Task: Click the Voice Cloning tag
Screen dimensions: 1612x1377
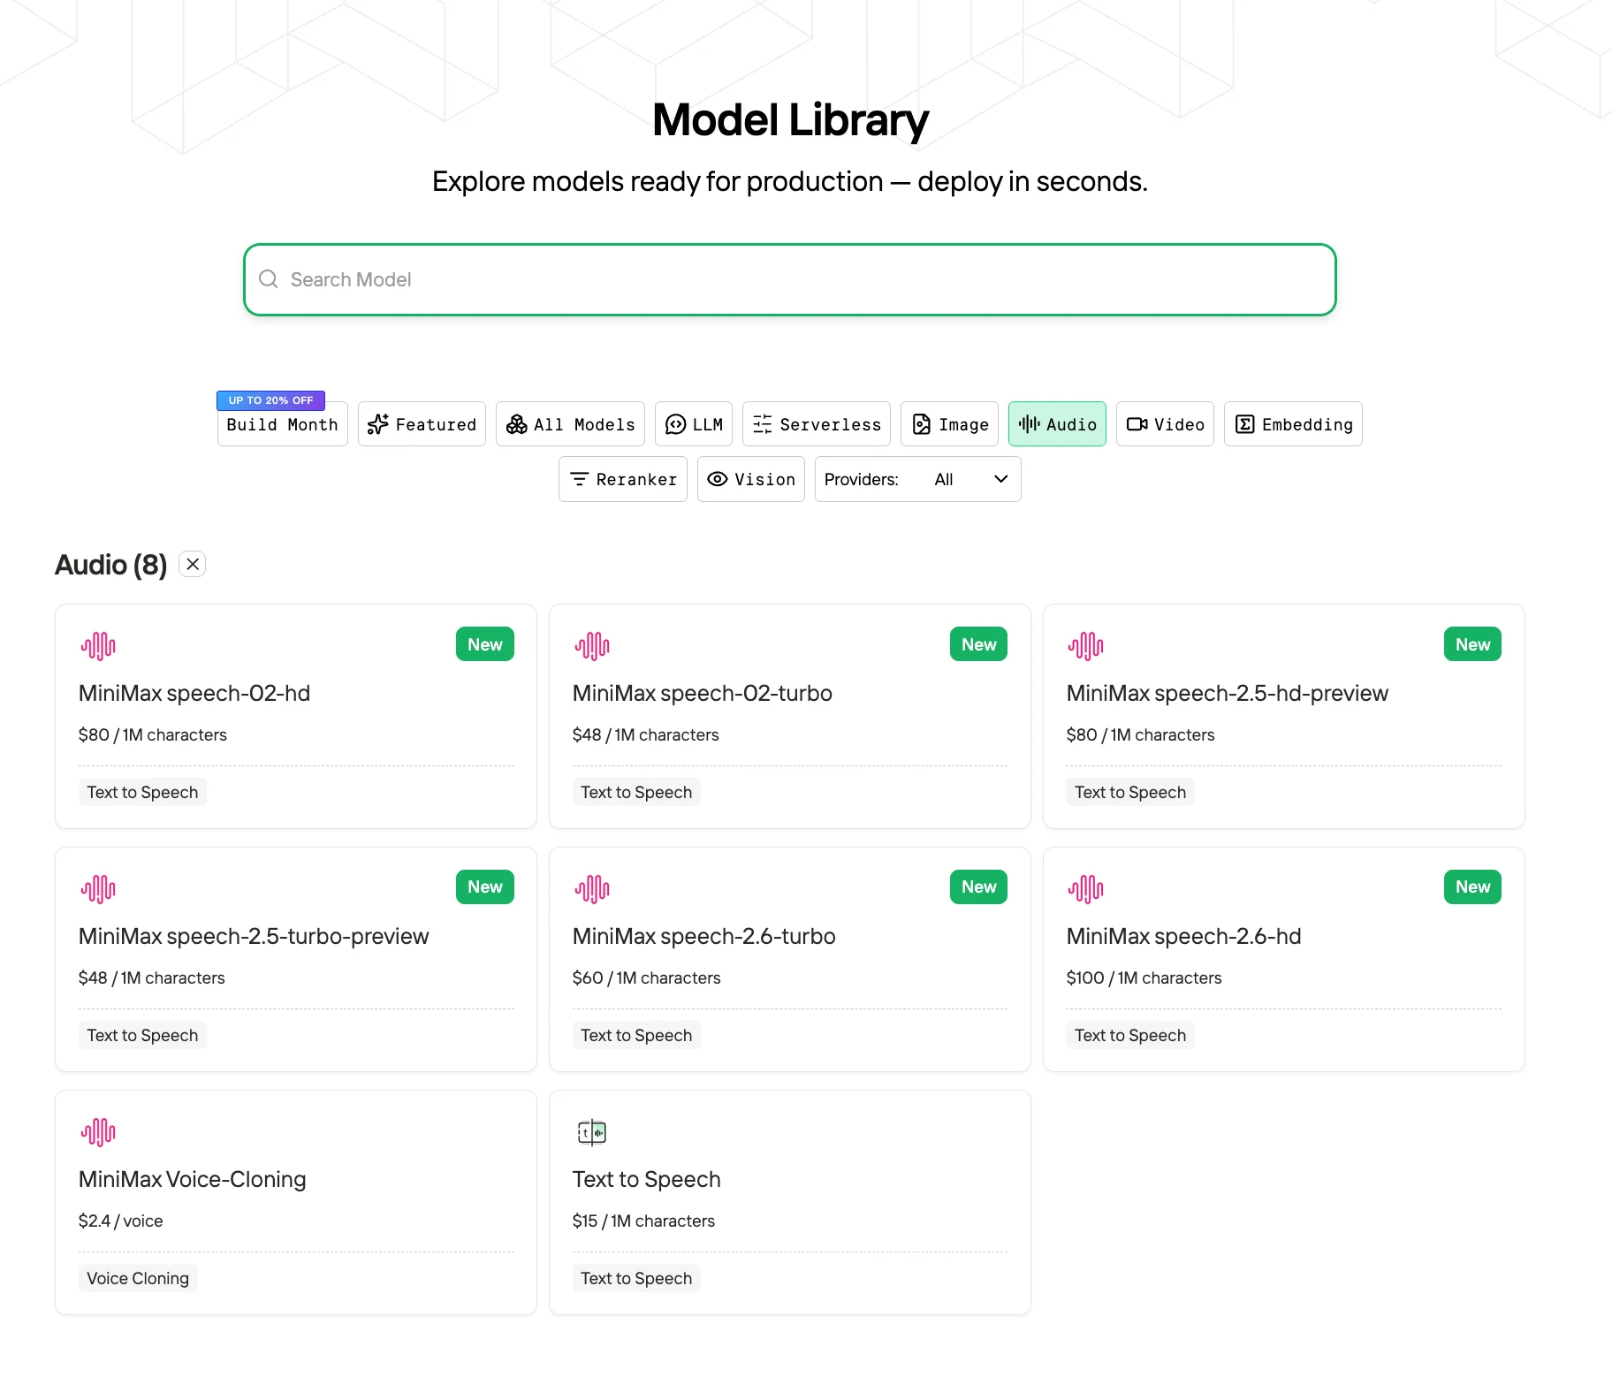Action: [x=138, y=1278]
